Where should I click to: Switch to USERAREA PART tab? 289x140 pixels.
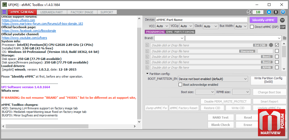pyautogui.click(x=52, y=12)
